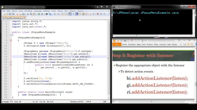Switch to Connect tab in Foxit Reader
Screen dimensions: 197x110
point(163,44)
